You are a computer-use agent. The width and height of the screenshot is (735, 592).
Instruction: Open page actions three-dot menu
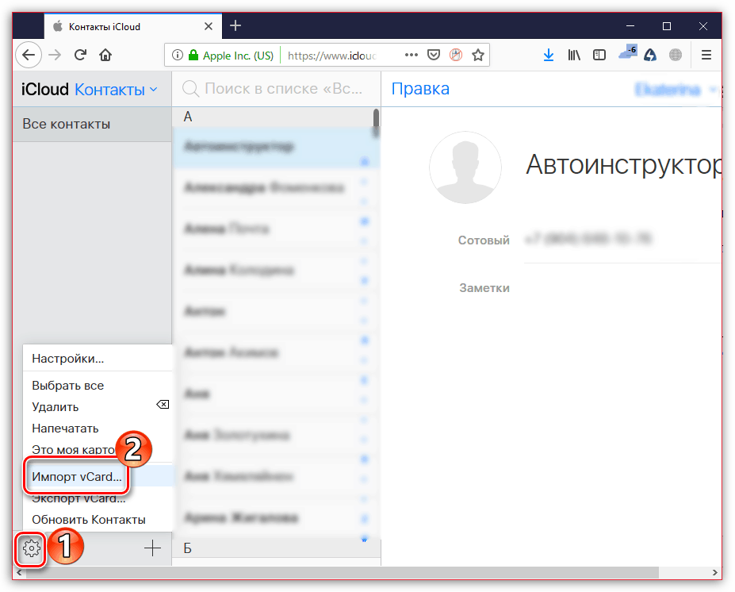tap(411, 54)
